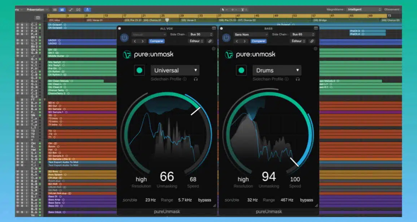The image size is (417, 222).
Task: Click track header options icon above track list
Action: tap(38, 18)
